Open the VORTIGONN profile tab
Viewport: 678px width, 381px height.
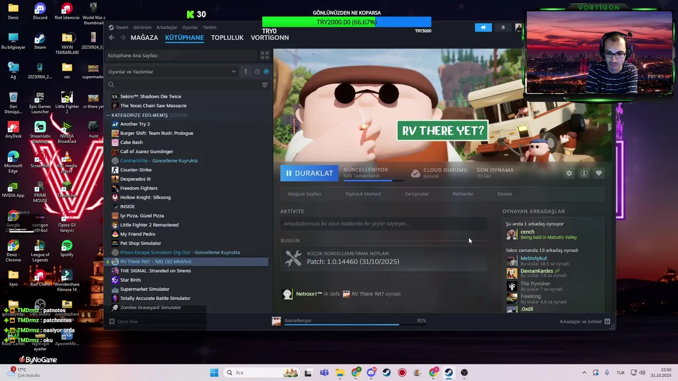[270, 38]
